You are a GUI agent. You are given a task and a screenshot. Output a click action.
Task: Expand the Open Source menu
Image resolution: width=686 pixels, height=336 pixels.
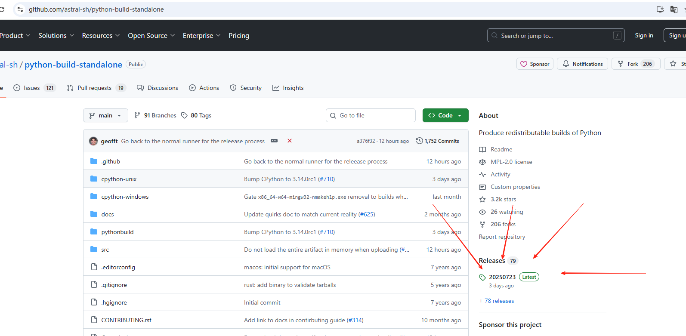coord(151,35)
